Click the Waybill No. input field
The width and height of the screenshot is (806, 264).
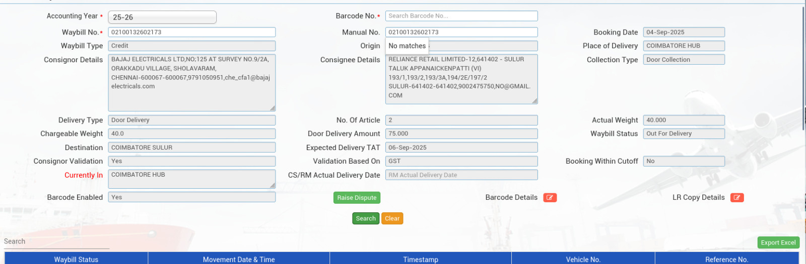(x=191, y=32)
